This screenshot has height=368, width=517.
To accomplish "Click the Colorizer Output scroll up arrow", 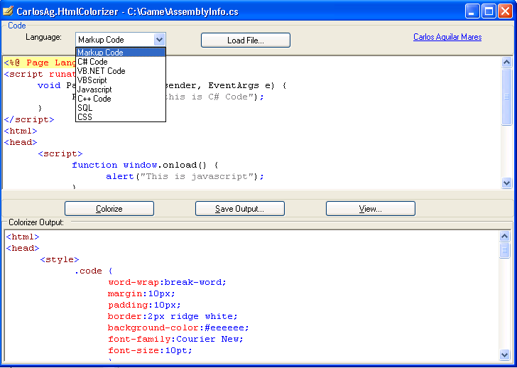I will [x=504, y=236].
